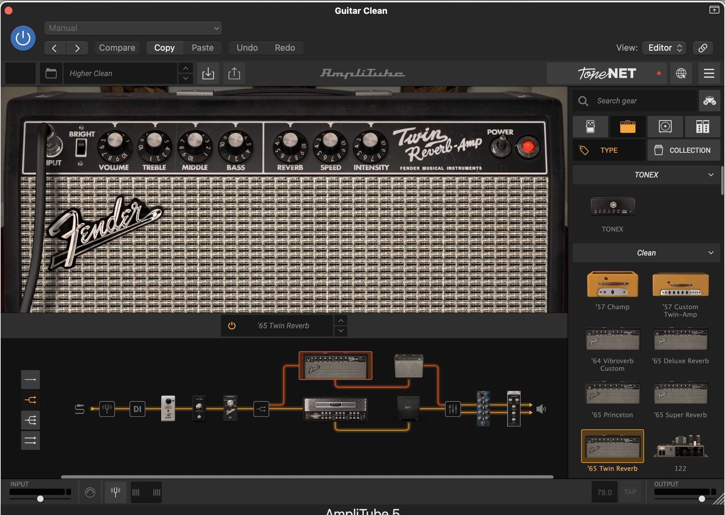Switch to the TYPE filter tab
Image resolution: width=725 pixels, height=515 pixels.
(x=609, y=150)
